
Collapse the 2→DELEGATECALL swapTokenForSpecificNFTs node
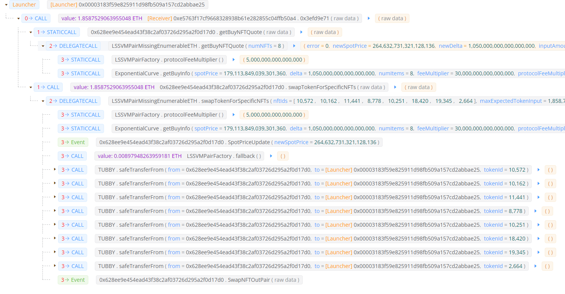43,101
